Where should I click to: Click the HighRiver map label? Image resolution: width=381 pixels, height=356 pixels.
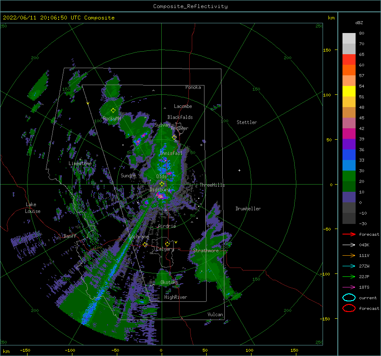(176, 297)
